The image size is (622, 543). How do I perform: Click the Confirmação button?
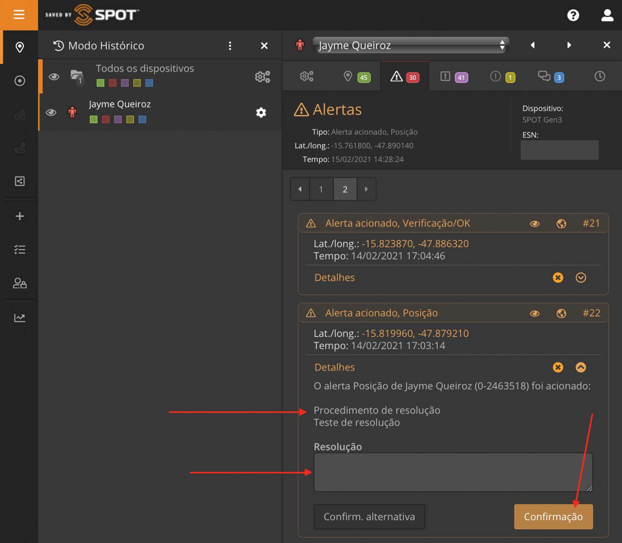tap(553, 516)
